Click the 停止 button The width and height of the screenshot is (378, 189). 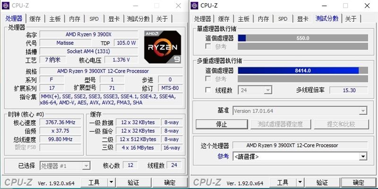coord(222,124)
